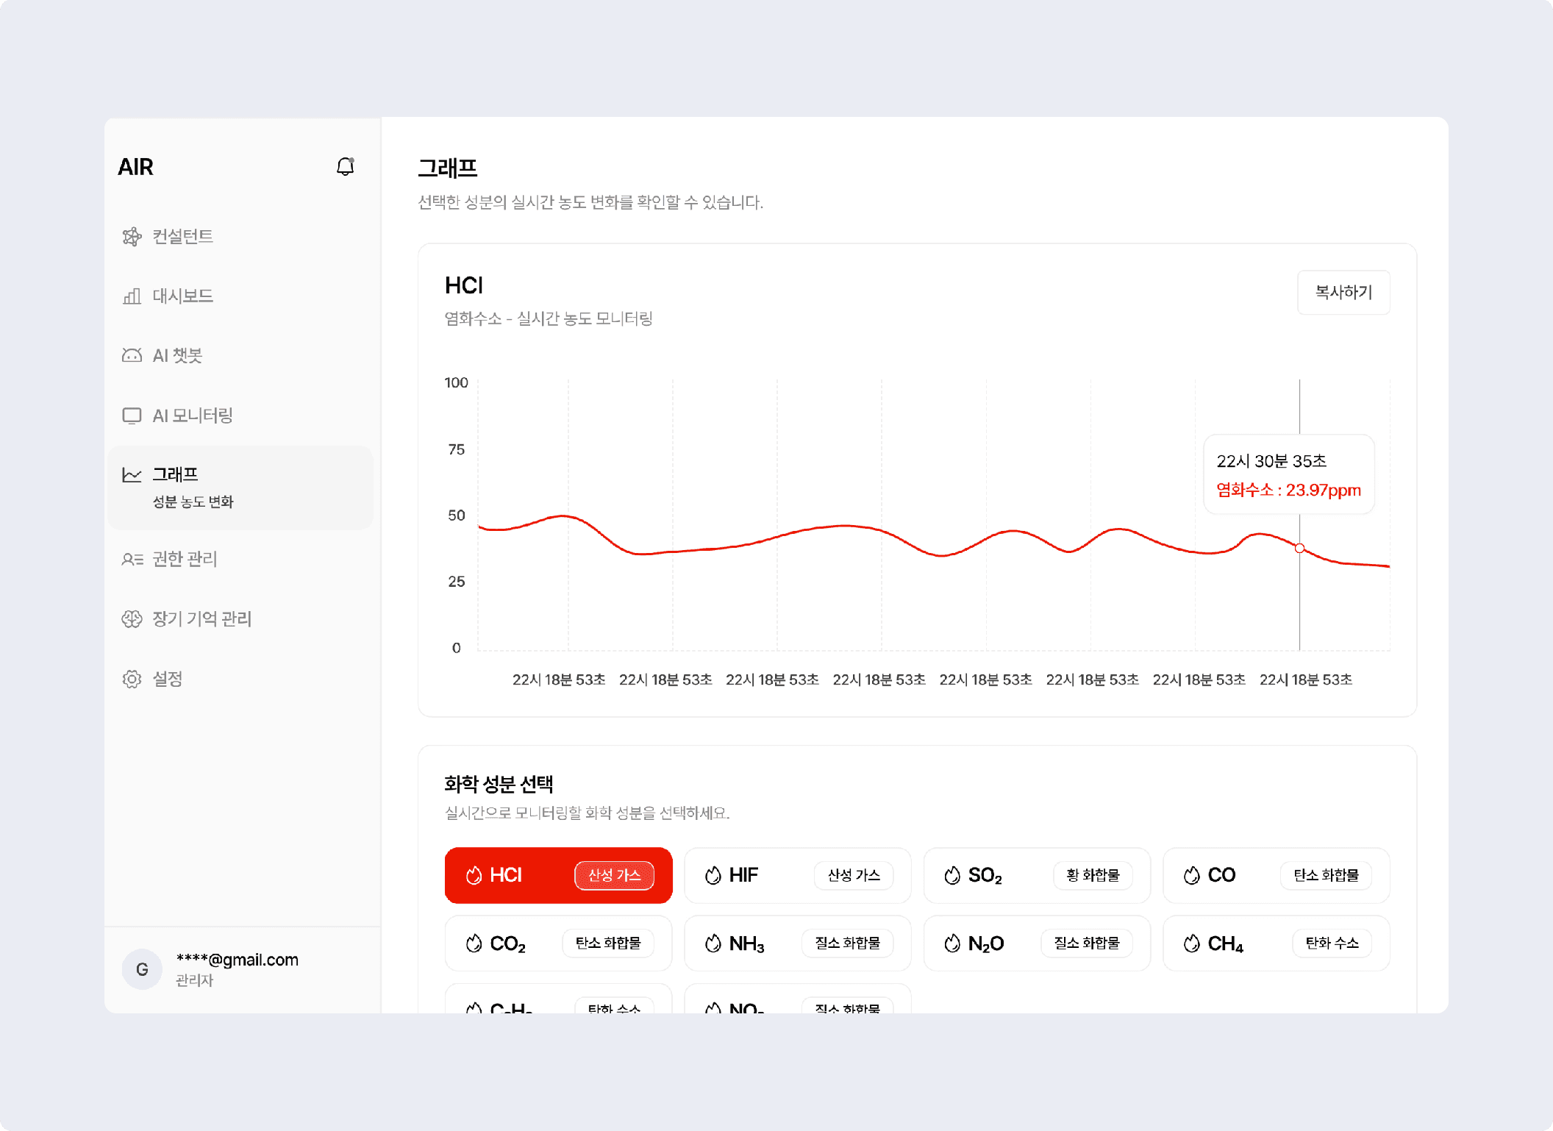Click the chart data point marker
Screen dimensions: 1553x1131
coord(1299,548)
